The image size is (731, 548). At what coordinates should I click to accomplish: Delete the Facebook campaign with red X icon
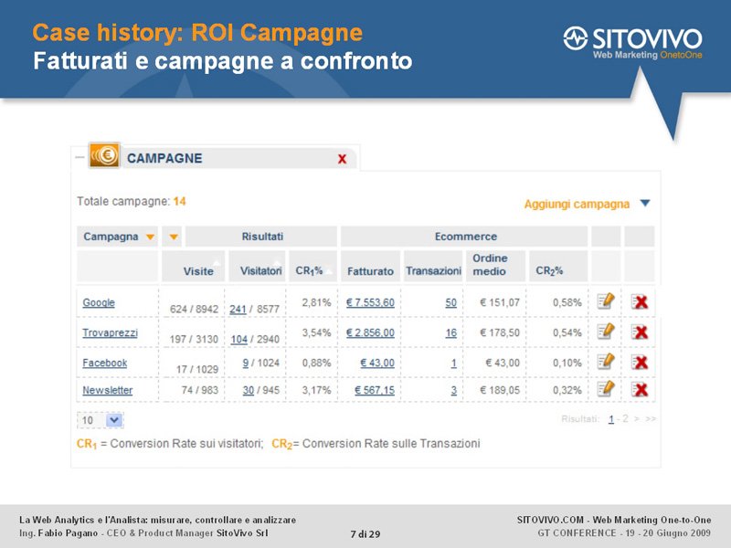click(640, 362)
